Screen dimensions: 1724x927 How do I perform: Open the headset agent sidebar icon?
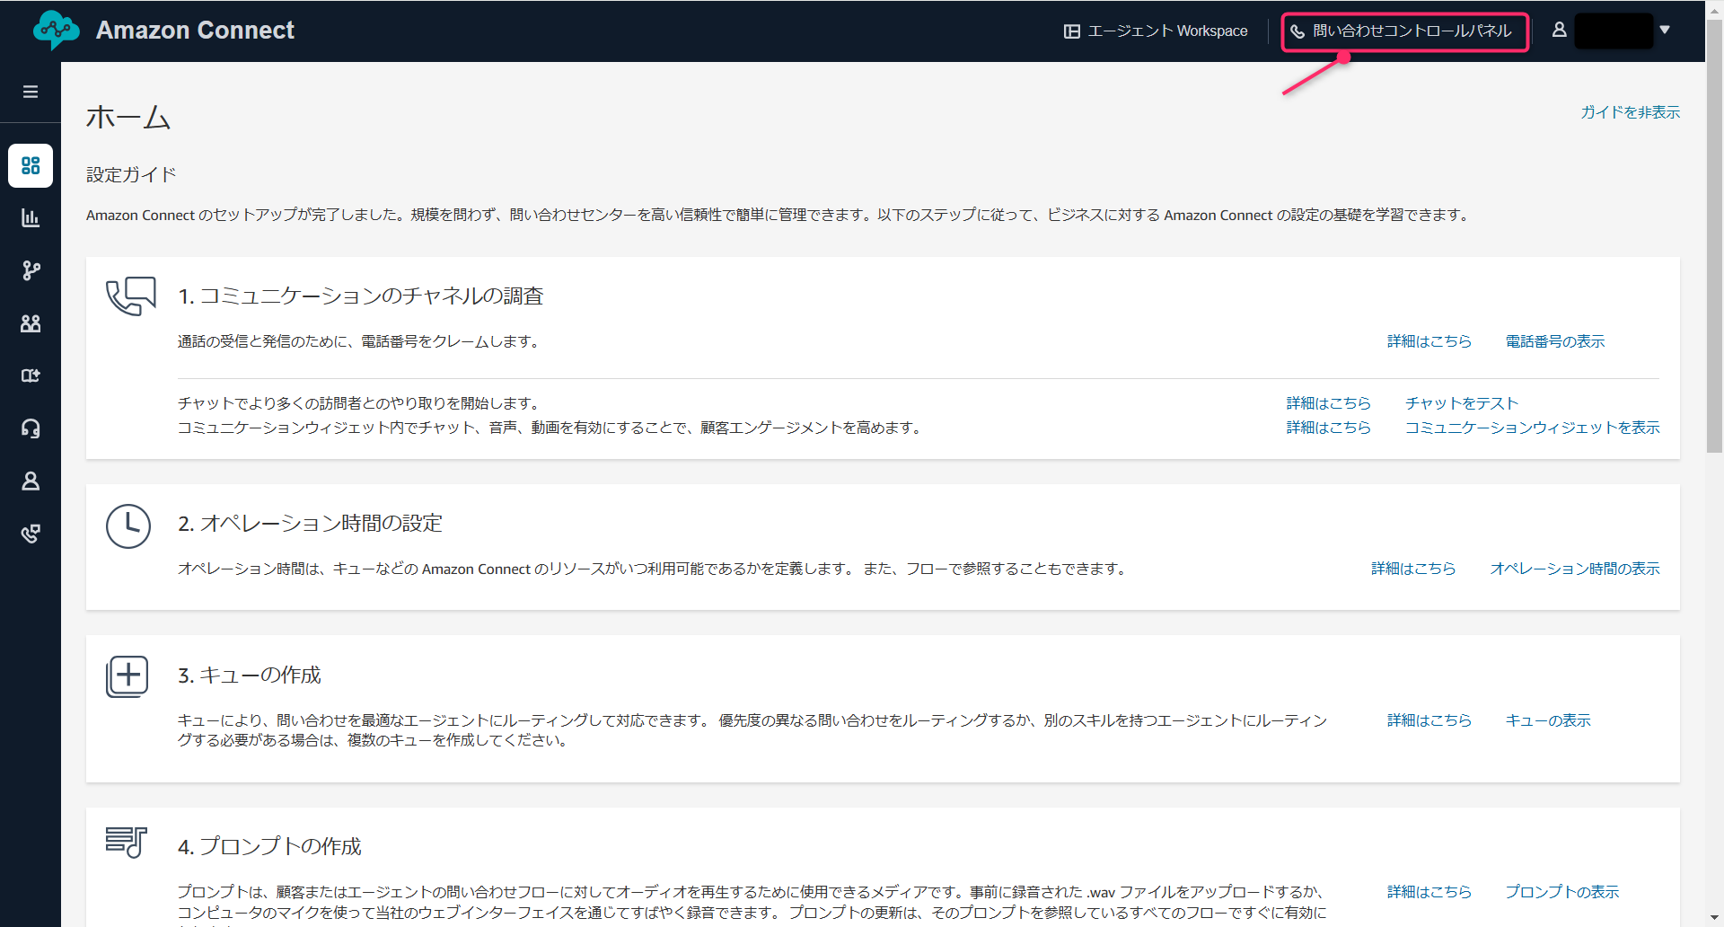[x=31, y=428]
